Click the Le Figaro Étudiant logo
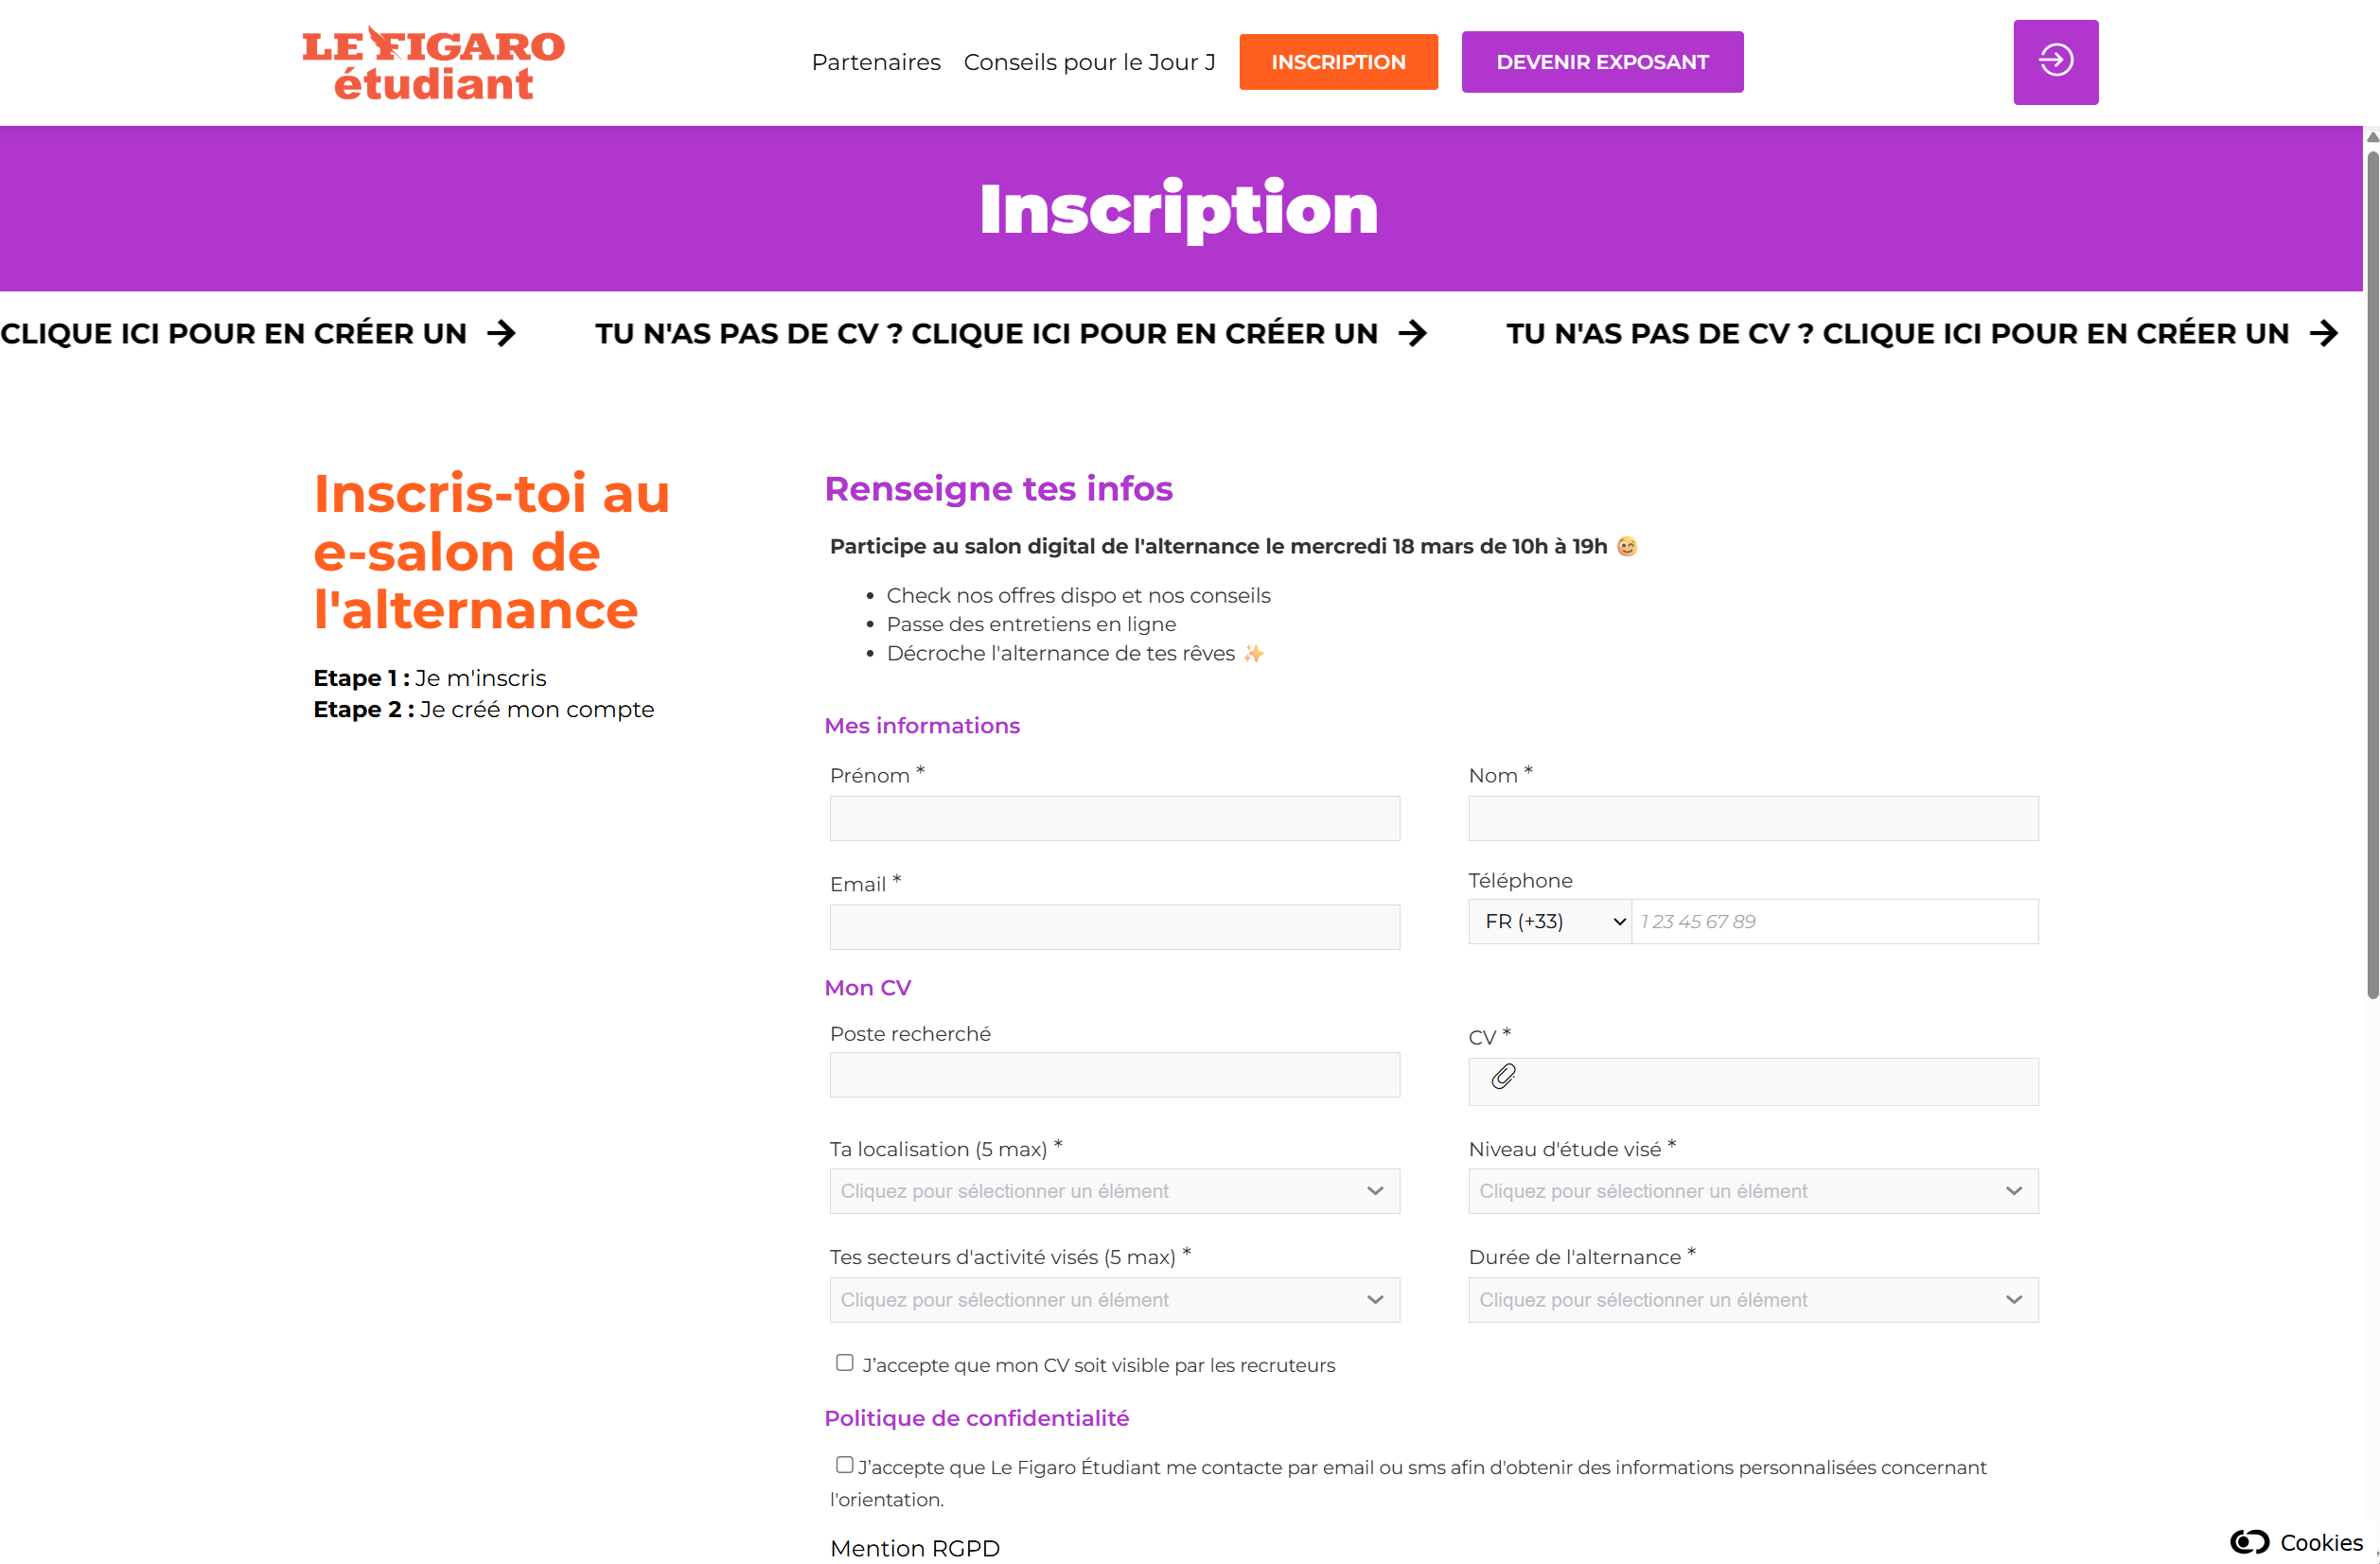The width and height of the screenshot is (2380, 1564). click(x=433, y=63)
